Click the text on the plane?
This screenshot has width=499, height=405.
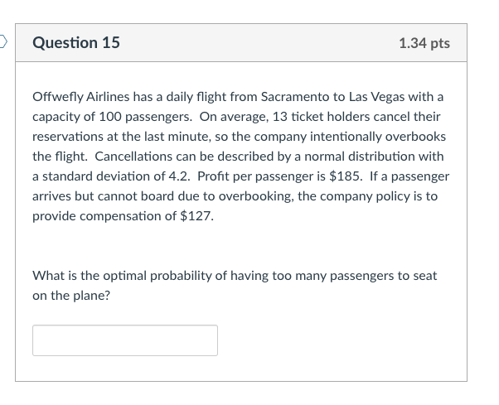click(x=71, y=296)
